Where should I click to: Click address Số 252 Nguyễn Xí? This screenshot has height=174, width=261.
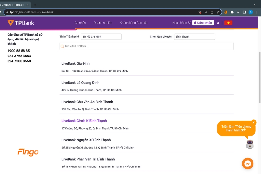[x=98, y=148]
